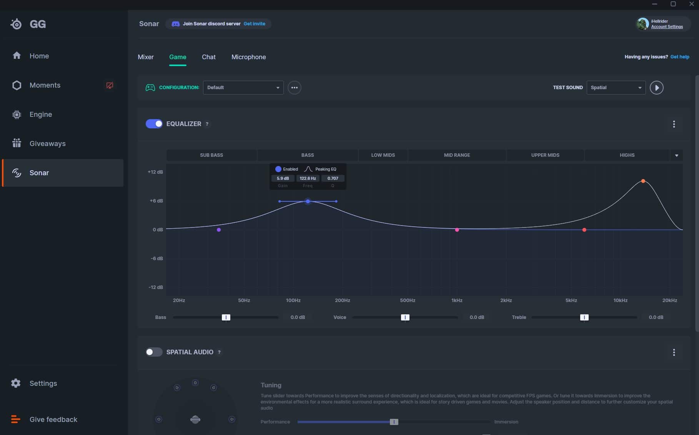Open the Home page from sidebar
Viewport: 699px width, 435px height.
(x=39, y=56)
